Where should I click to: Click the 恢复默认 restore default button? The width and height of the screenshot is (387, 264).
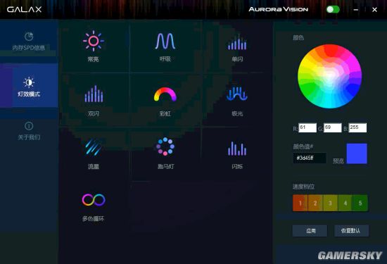pos(351,231)
